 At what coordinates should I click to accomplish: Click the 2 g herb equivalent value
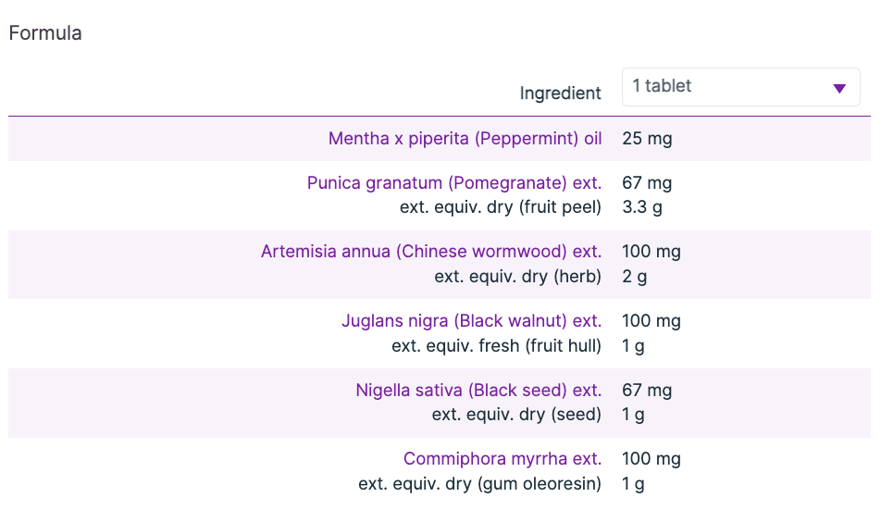pos(633,276)
